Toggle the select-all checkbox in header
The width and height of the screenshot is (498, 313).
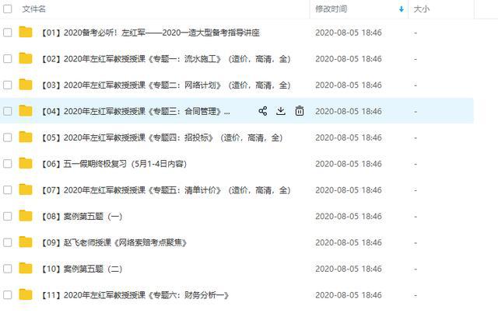[x=8, y=9]
